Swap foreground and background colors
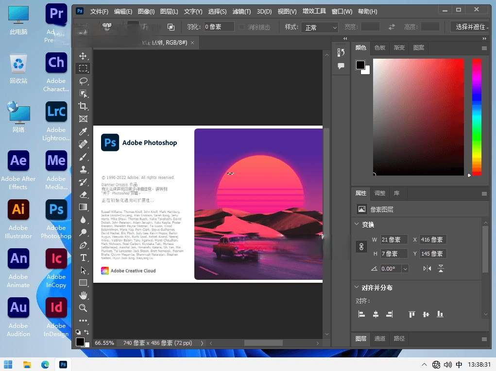 click(x=86, y=332)
